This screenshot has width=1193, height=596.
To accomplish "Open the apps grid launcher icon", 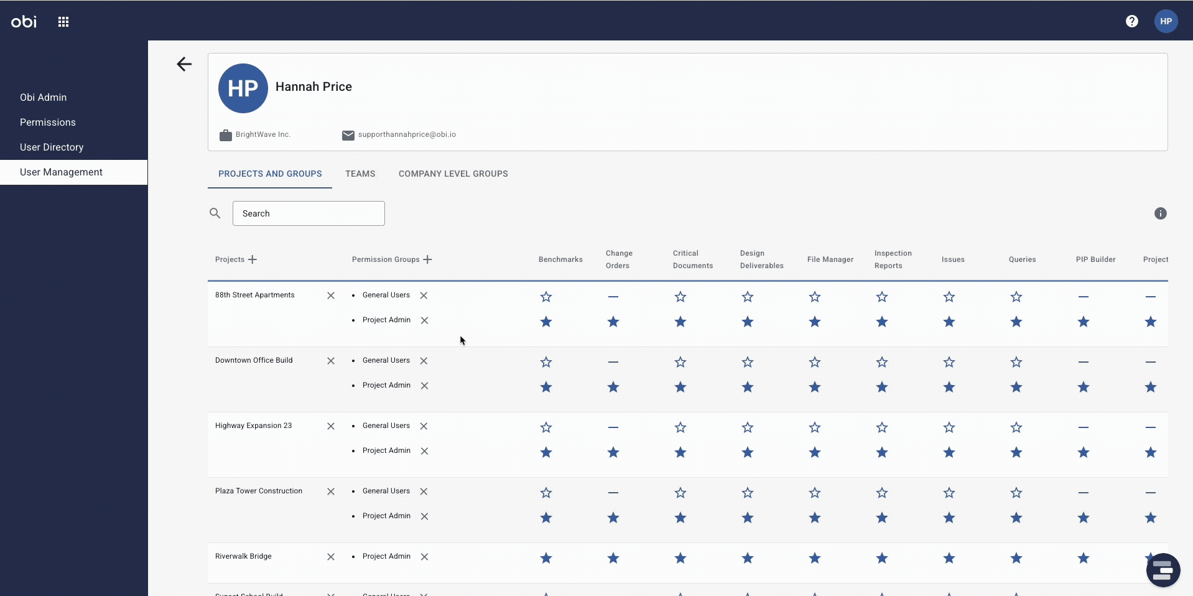I will (x=63, y=22).
